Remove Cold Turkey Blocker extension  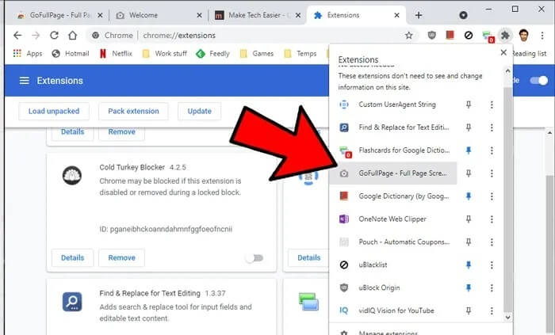tap(122, 258)
